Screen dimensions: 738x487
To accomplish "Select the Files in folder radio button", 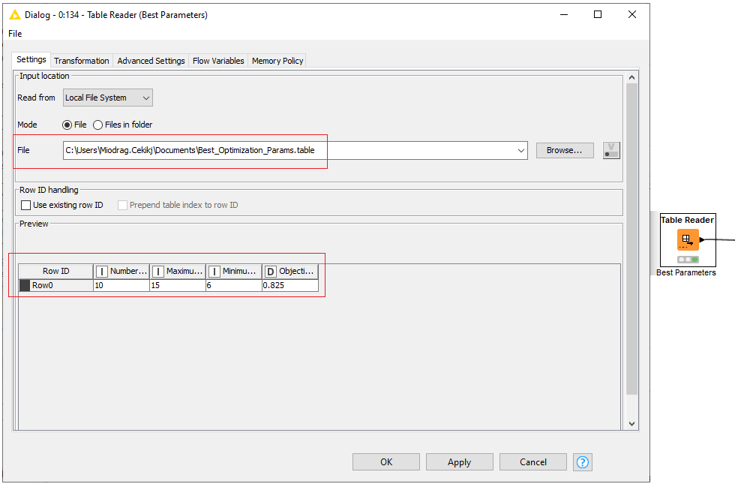I will 98,125.
